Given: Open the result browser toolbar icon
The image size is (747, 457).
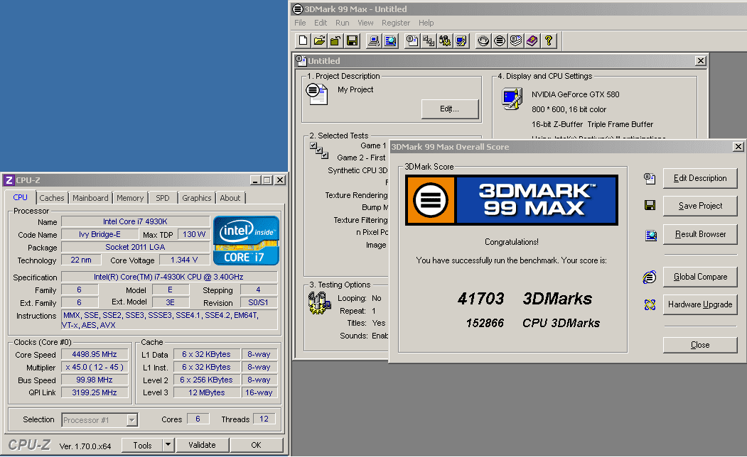Looking at the screenshot, I should 390,41.
